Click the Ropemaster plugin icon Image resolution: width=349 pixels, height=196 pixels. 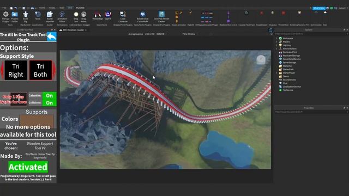[x=262, y=13]
